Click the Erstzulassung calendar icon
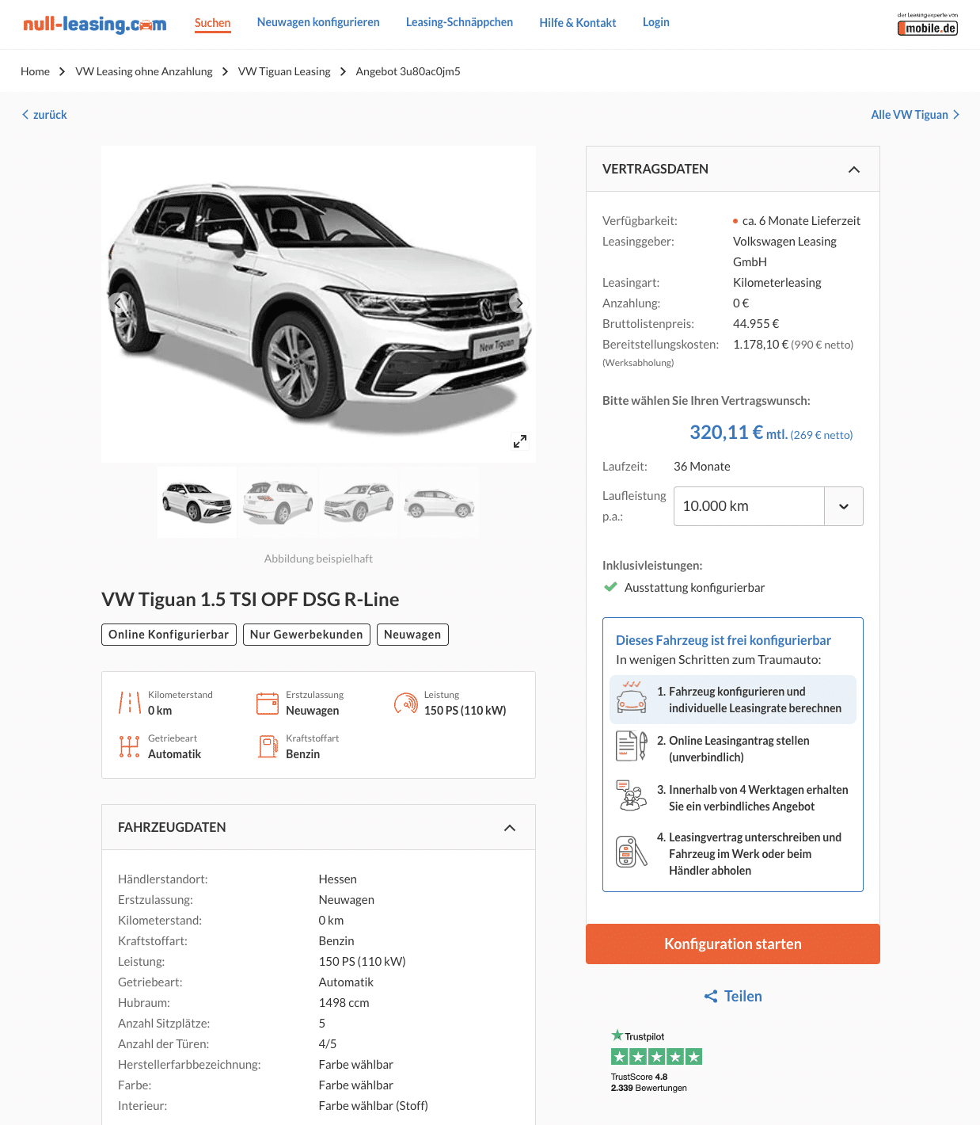The height and width of the screenshot is (1125, 980). pyautogui.click(x=268, y=703)
